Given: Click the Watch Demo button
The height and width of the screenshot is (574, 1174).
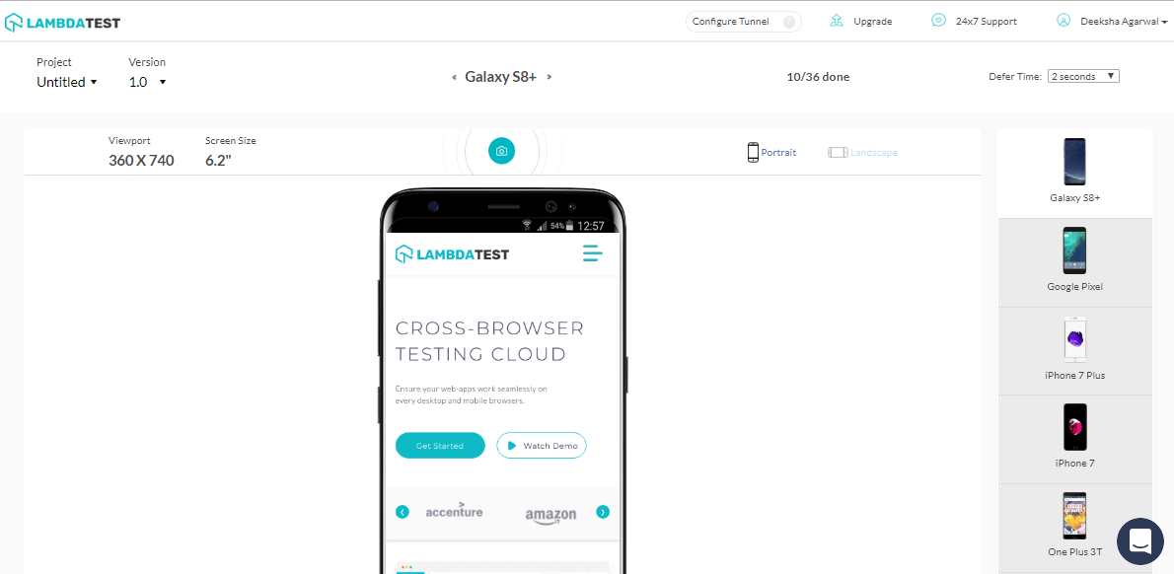Looking at the screenshot, I should click(x=541, y=445).
